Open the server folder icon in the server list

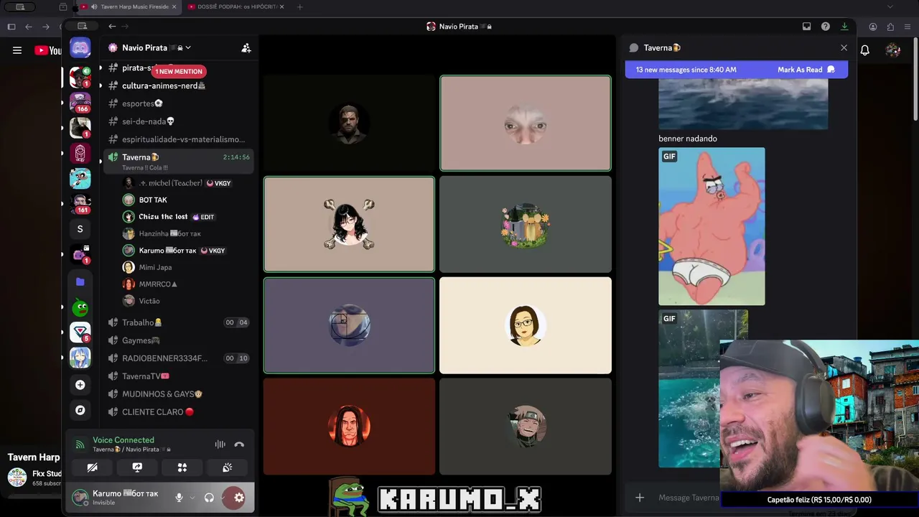80,282
